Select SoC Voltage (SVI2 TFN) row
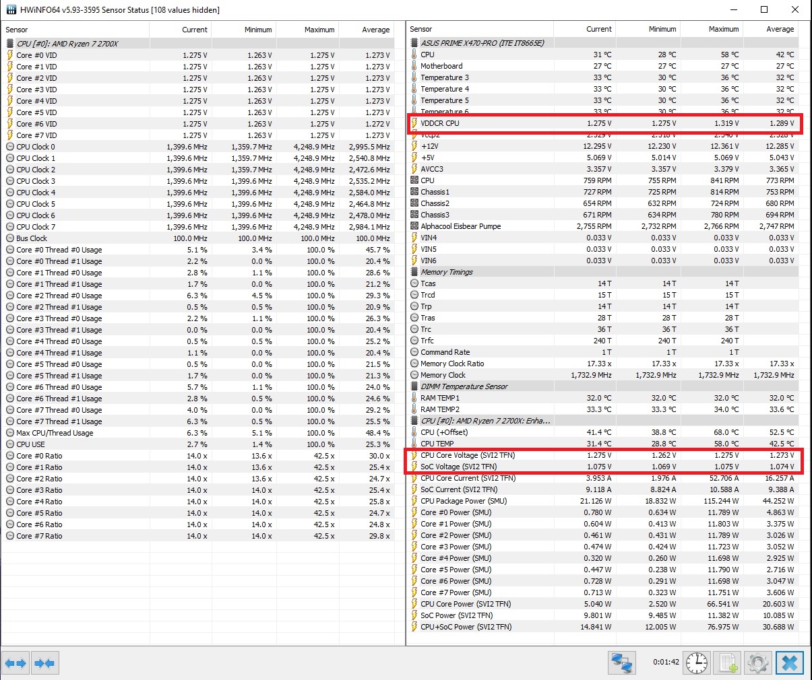Image resolution: width=812 pixels, height=680 pixels. pyautogui.click(x=603, y=467)
